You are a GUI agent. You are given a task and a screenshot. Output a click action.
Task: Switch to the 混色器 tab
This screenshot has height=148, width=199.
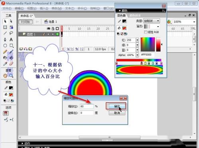click(x=121, y=15)
